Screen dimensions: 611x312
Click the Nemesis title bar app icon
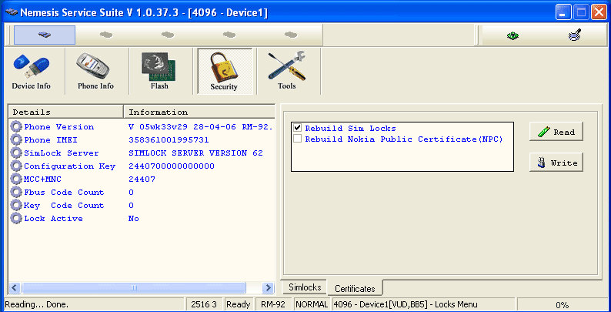pos(12,12)
